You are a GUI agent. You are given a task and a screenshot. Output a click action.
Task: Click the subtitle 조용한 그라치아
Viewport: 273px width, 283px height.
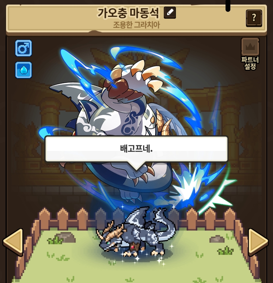(136, 25)
